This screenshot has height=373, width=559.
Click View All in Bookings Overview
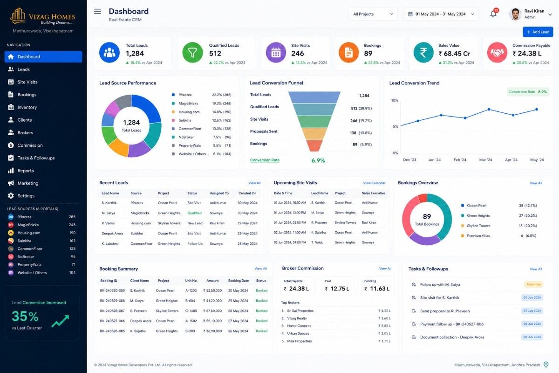click(536, 183)
